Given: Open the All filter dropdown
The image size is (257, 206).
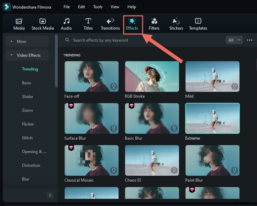Looking at the screenshot, I should (235, 40).
